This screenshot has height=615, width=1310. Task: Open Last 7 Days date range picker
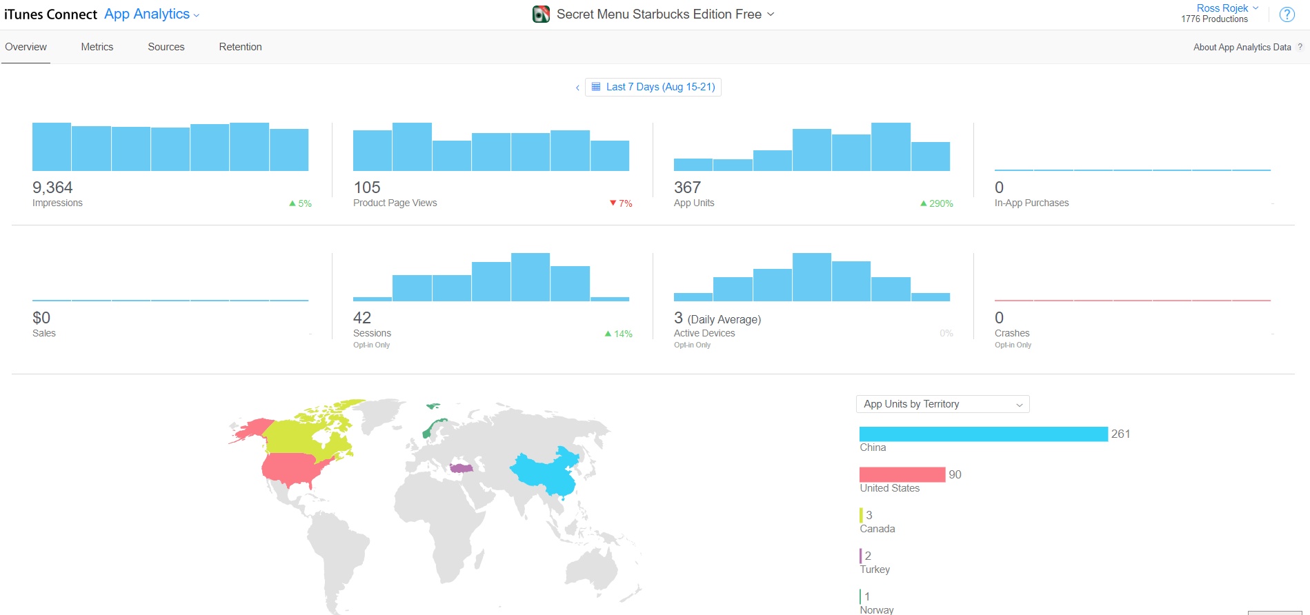pos(653,87)
